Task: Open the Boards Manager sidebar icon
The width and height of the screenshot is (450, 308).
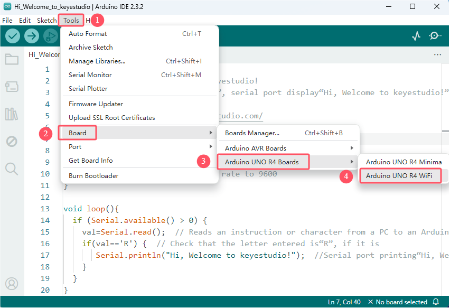Action: (12, 87)
